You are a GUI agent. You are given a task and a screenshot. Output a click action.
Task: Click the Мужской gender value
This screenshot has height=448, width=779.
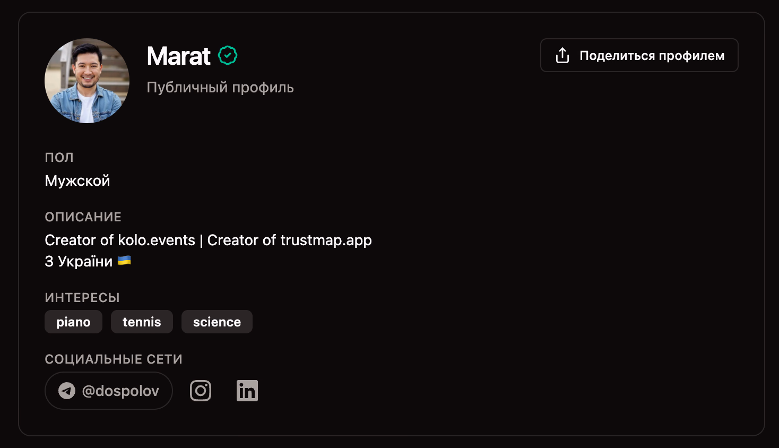point(77,180)
